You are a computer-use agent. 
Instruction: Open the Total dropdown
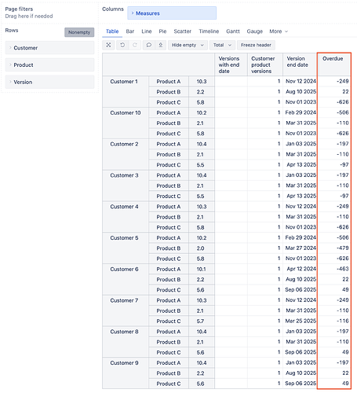coord(222,45)
